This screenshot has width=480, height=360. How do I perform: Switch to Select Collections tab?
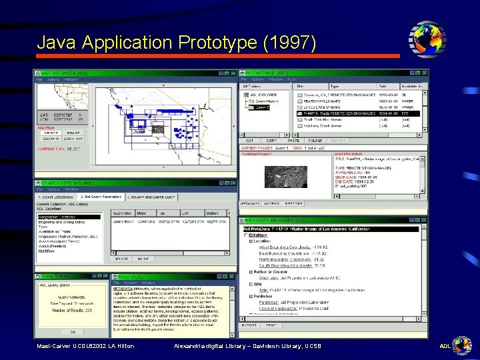[x=56, y=197]
